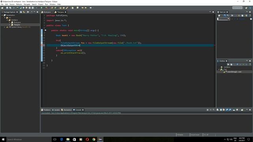Open the Source menu

click(12, 4)
